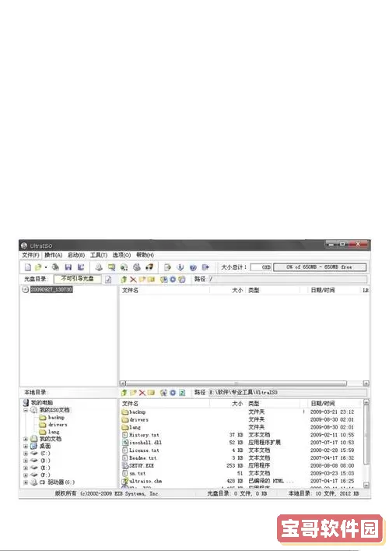Select Readme.txt in the file list
This screenshot has height=551, width=389.
pyautogui.click(x=142, y=458)
